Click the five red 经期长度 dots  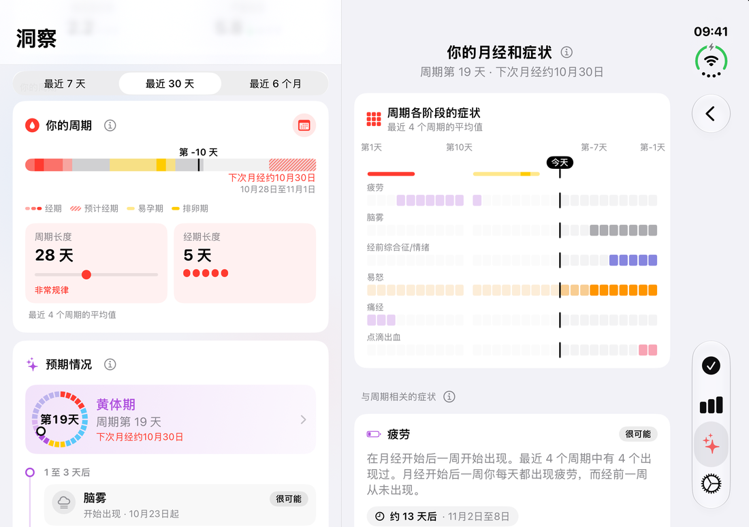pyautogui.click(x=206, y=273)
